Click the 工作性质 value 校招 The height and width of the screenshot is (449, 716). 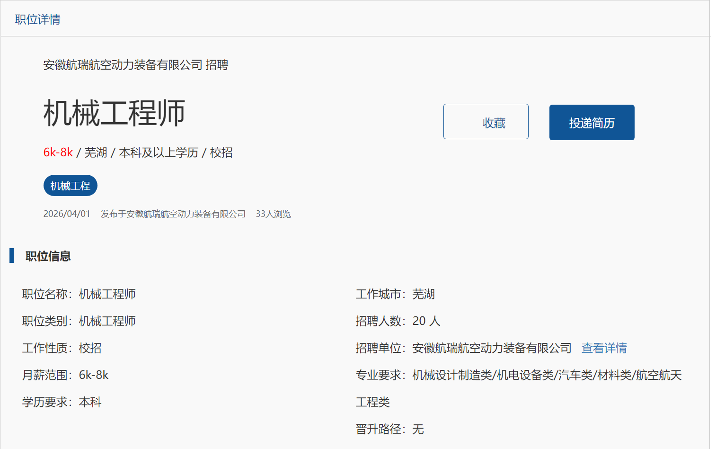pos(90,348)
